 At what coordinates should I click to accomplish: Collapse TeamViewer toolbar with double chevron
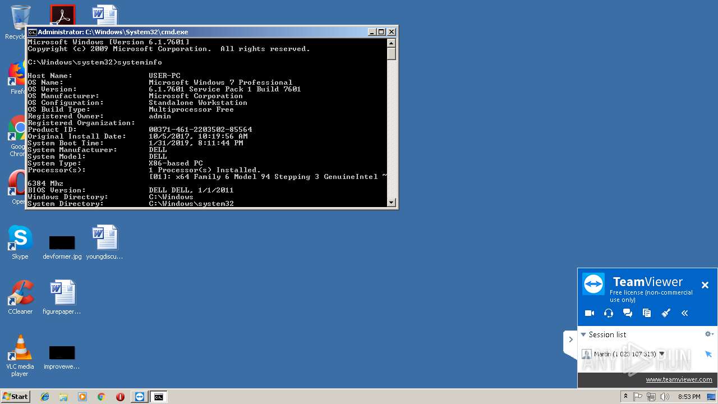point(685,313)
